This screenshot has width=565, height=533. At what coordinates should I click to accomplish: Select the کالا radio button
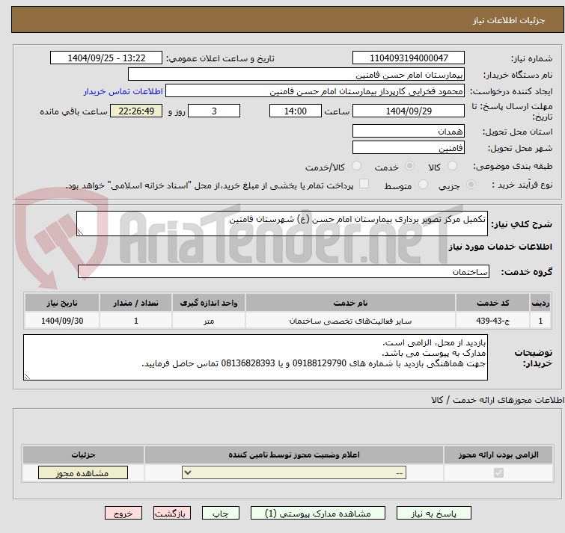tap(452, 166)
